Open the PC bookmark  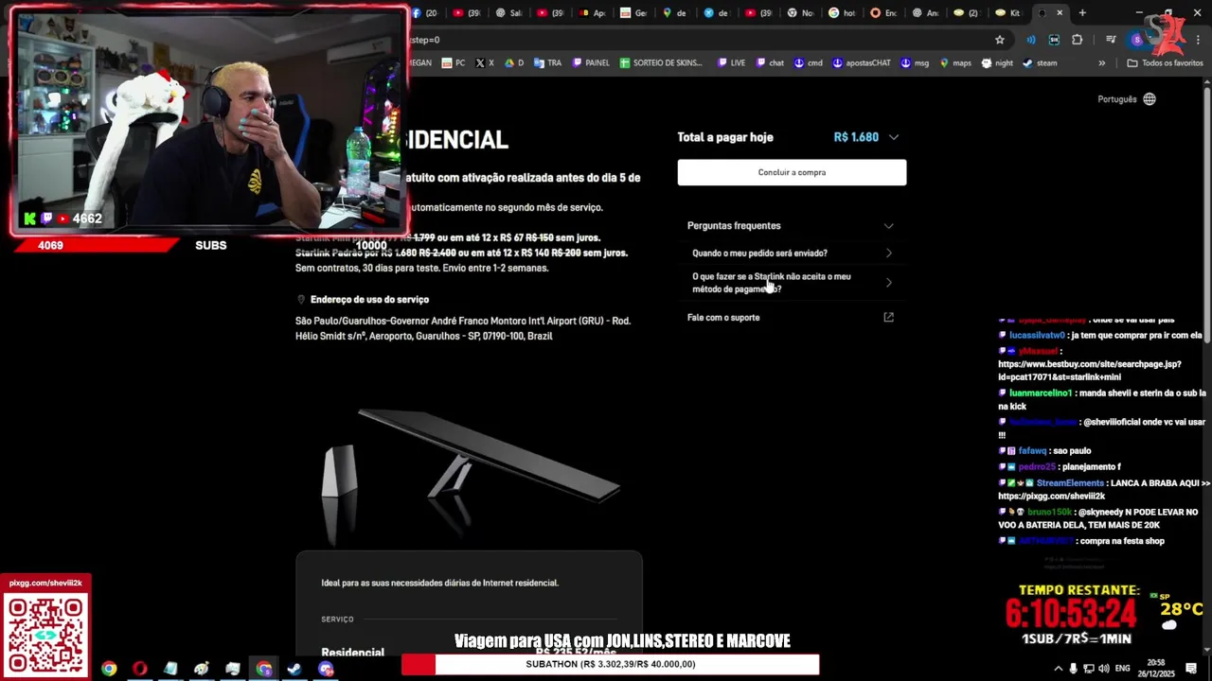[x=454, y=63]
